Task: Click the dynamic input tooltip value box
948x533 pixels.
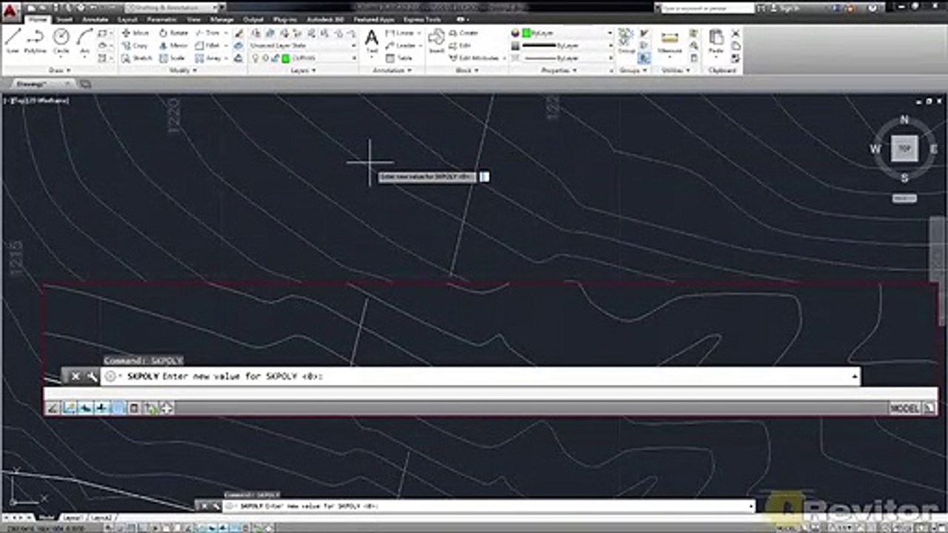Action: pos(484,177)
